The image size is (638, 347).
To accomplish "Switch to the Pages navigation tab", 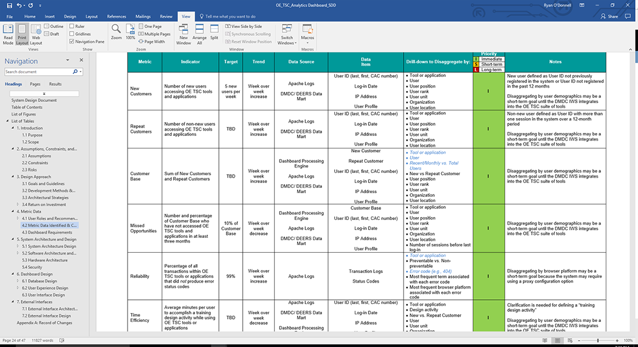I will 35,84.
